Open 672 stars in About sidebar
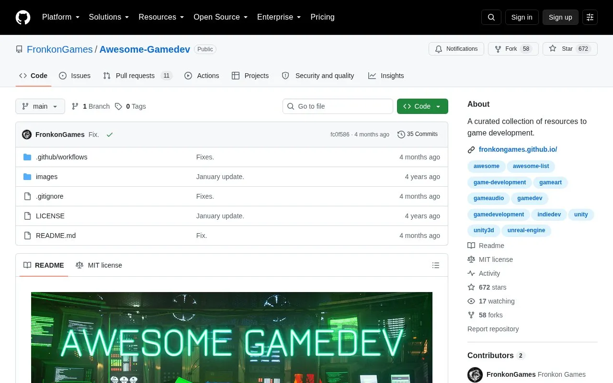The width and height of the screenshot is (613, 383). click(x=487, y=287)
